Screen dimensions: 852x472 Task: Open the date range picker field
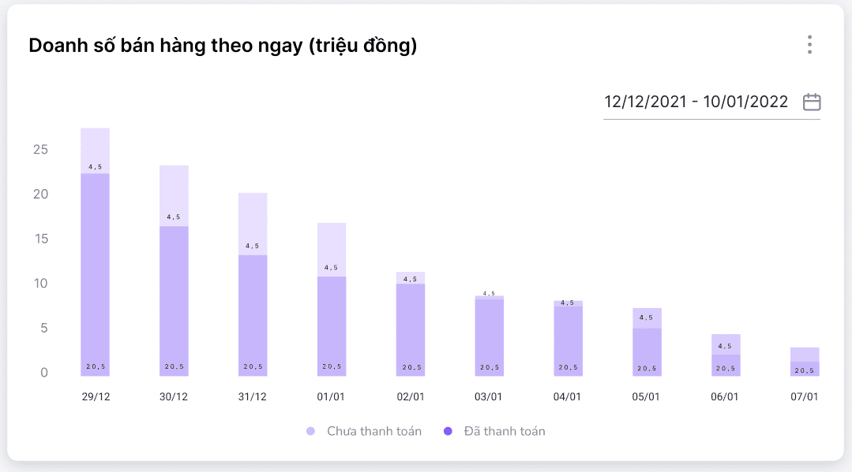[696, 102]
